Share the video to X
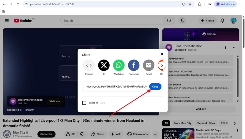This screenshot has width=245, height=139. pos(104,68)
